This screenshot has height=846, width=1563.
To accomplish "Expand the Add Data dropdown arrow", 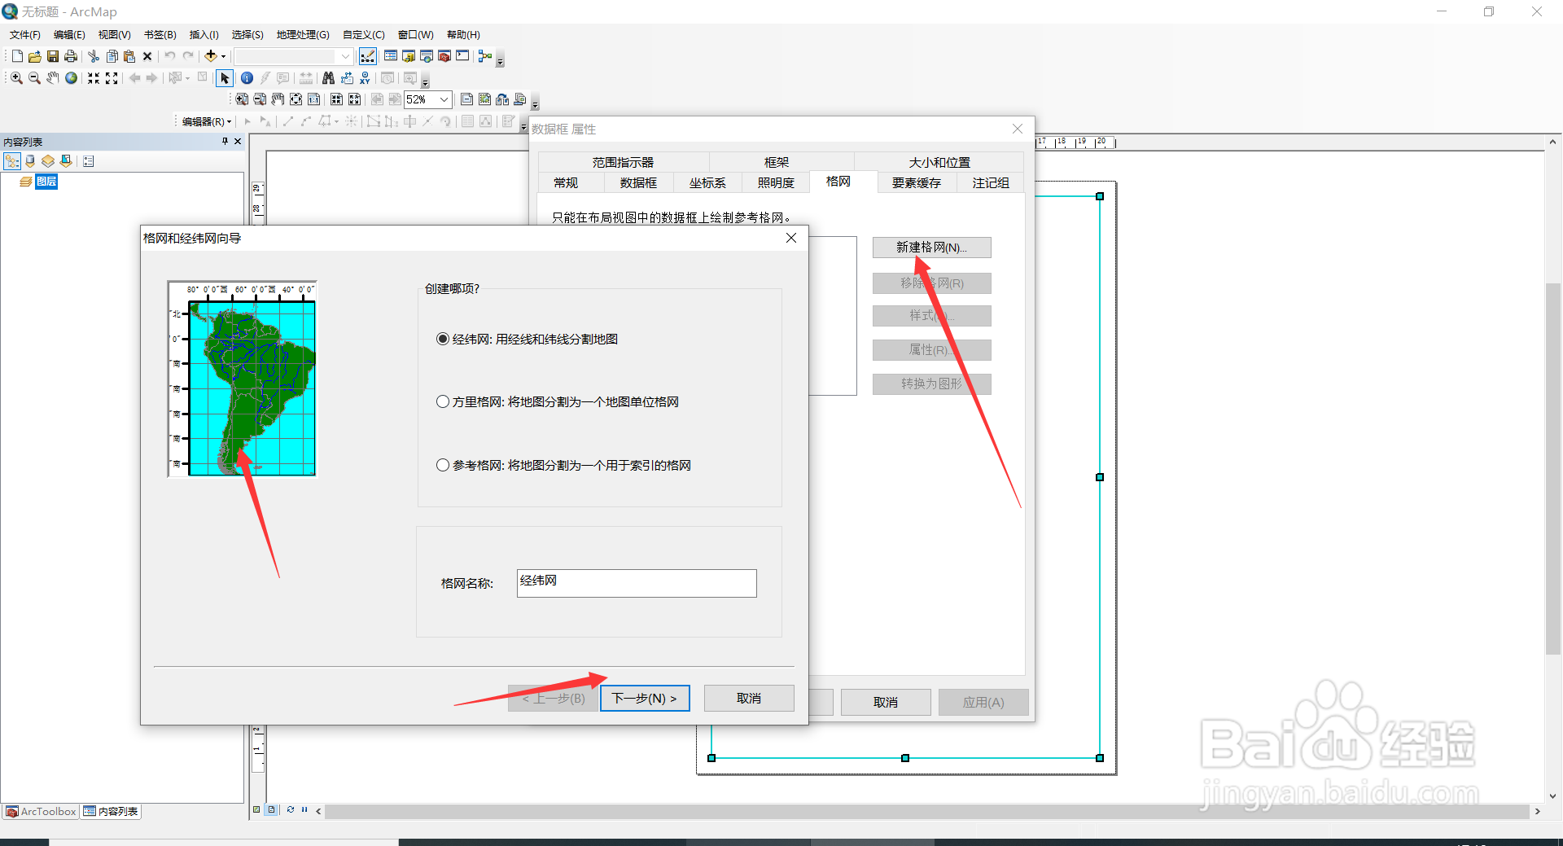I will point(221,55).
